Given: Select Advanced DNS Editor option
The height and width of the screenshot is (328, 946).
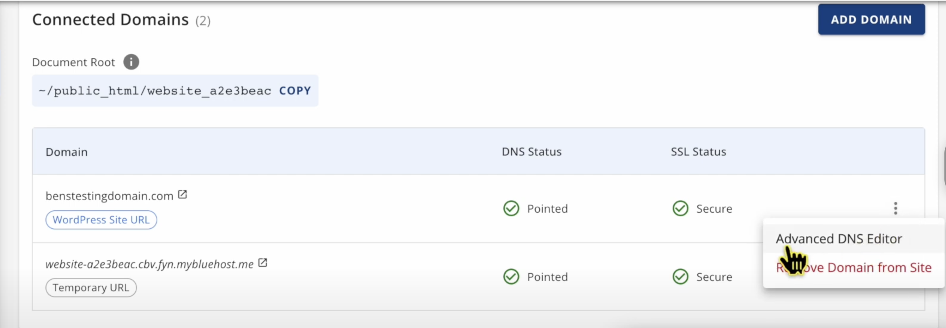Looking at the screenshot, I should point(839,239).
